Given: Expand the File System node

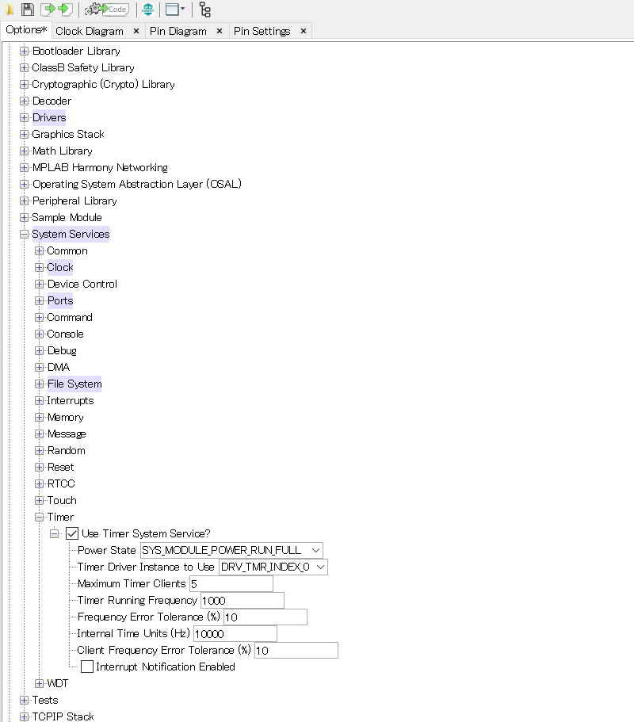Looking at the screenshot, I should (x=39, y=384).
